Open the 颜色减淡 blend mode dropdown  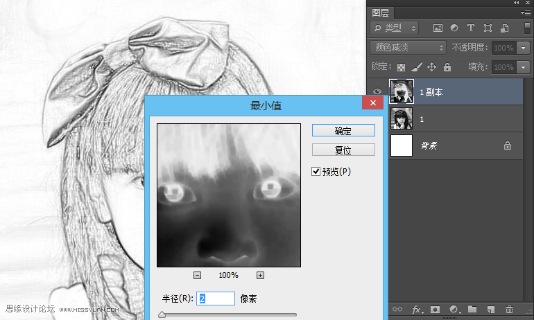click(x=408, y=48)
